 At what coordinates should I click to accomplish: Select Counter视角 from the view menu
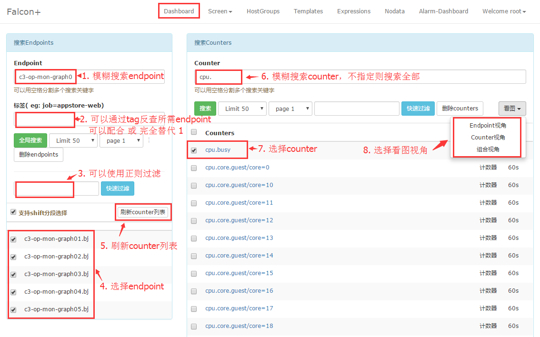click(x=487, y=137)
